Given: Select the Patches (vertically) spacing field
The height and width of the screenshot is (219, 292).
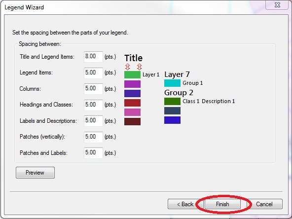Looking at the screenshot, I should coord(93,137).
